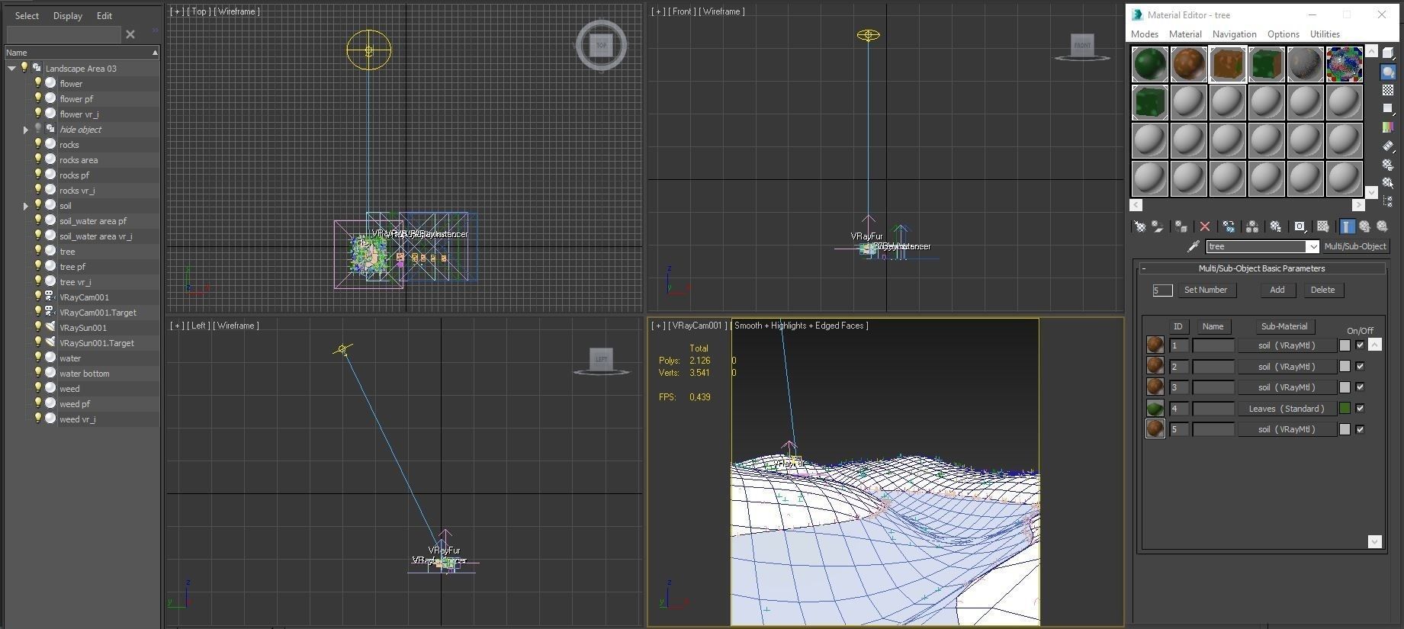Pick material from object with eyedropper

(x=1194, y=246)
